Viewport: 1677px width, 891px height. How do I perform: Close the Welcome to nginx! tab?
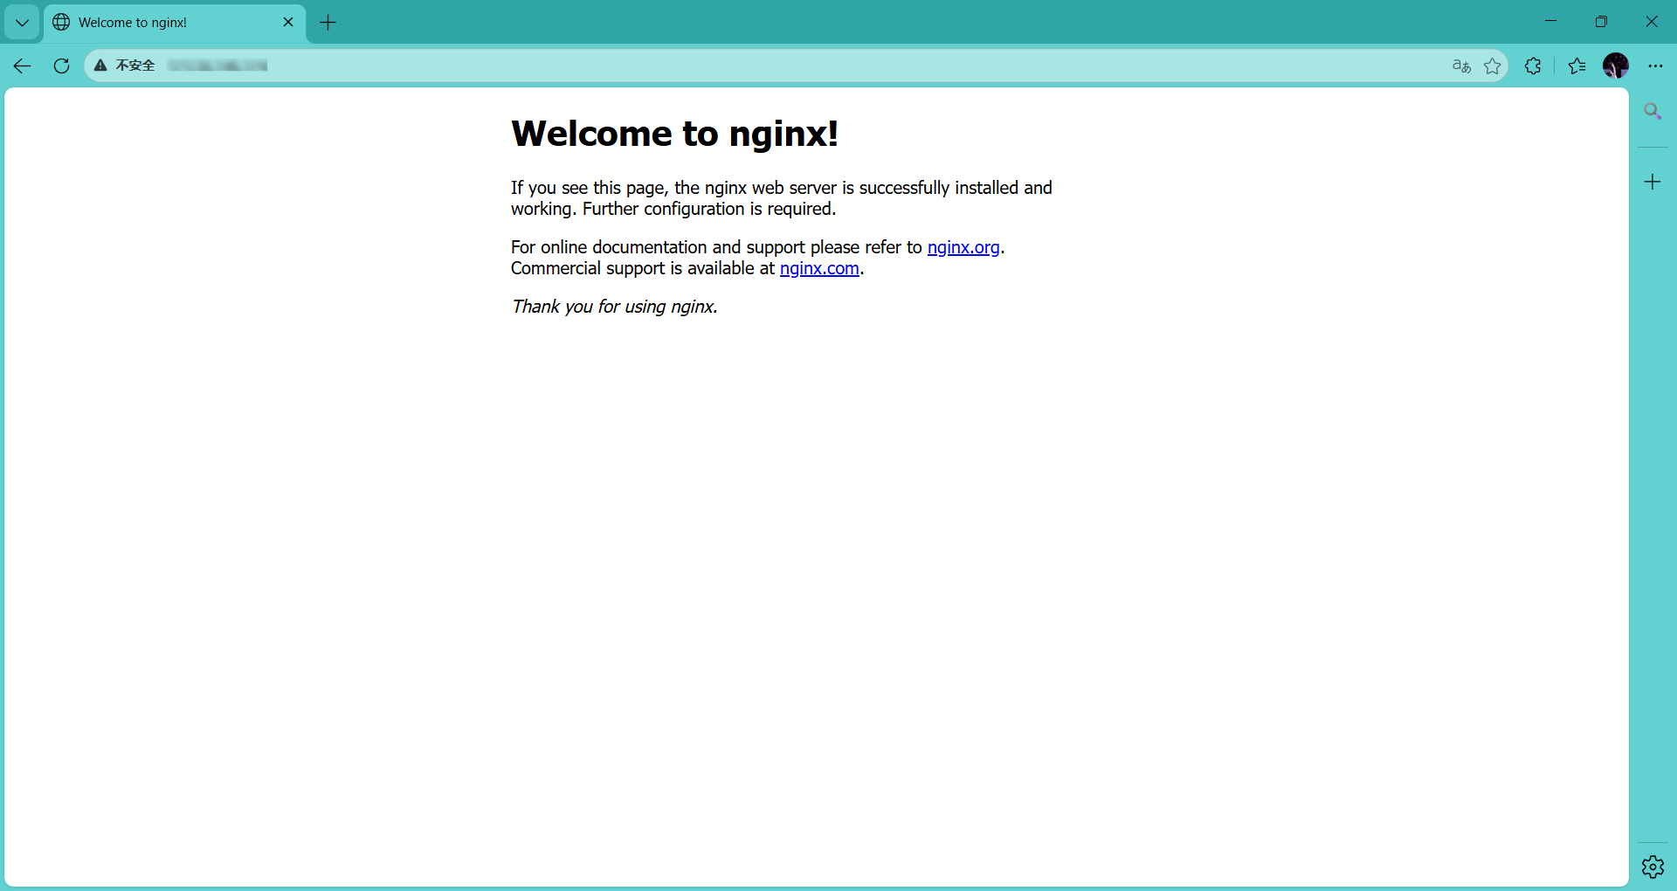[288, 23]
